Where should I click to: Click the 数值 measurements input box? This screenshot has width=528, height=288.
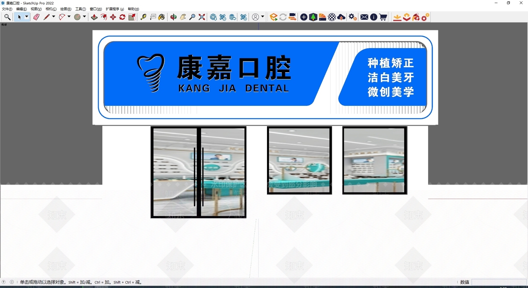tap(499, 282)
